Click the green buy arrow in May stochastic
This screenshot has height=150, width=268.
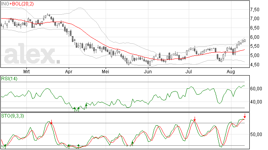(132, 143)
